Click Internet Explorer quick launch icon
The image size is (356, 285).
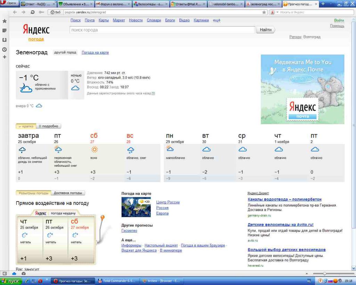28,281
